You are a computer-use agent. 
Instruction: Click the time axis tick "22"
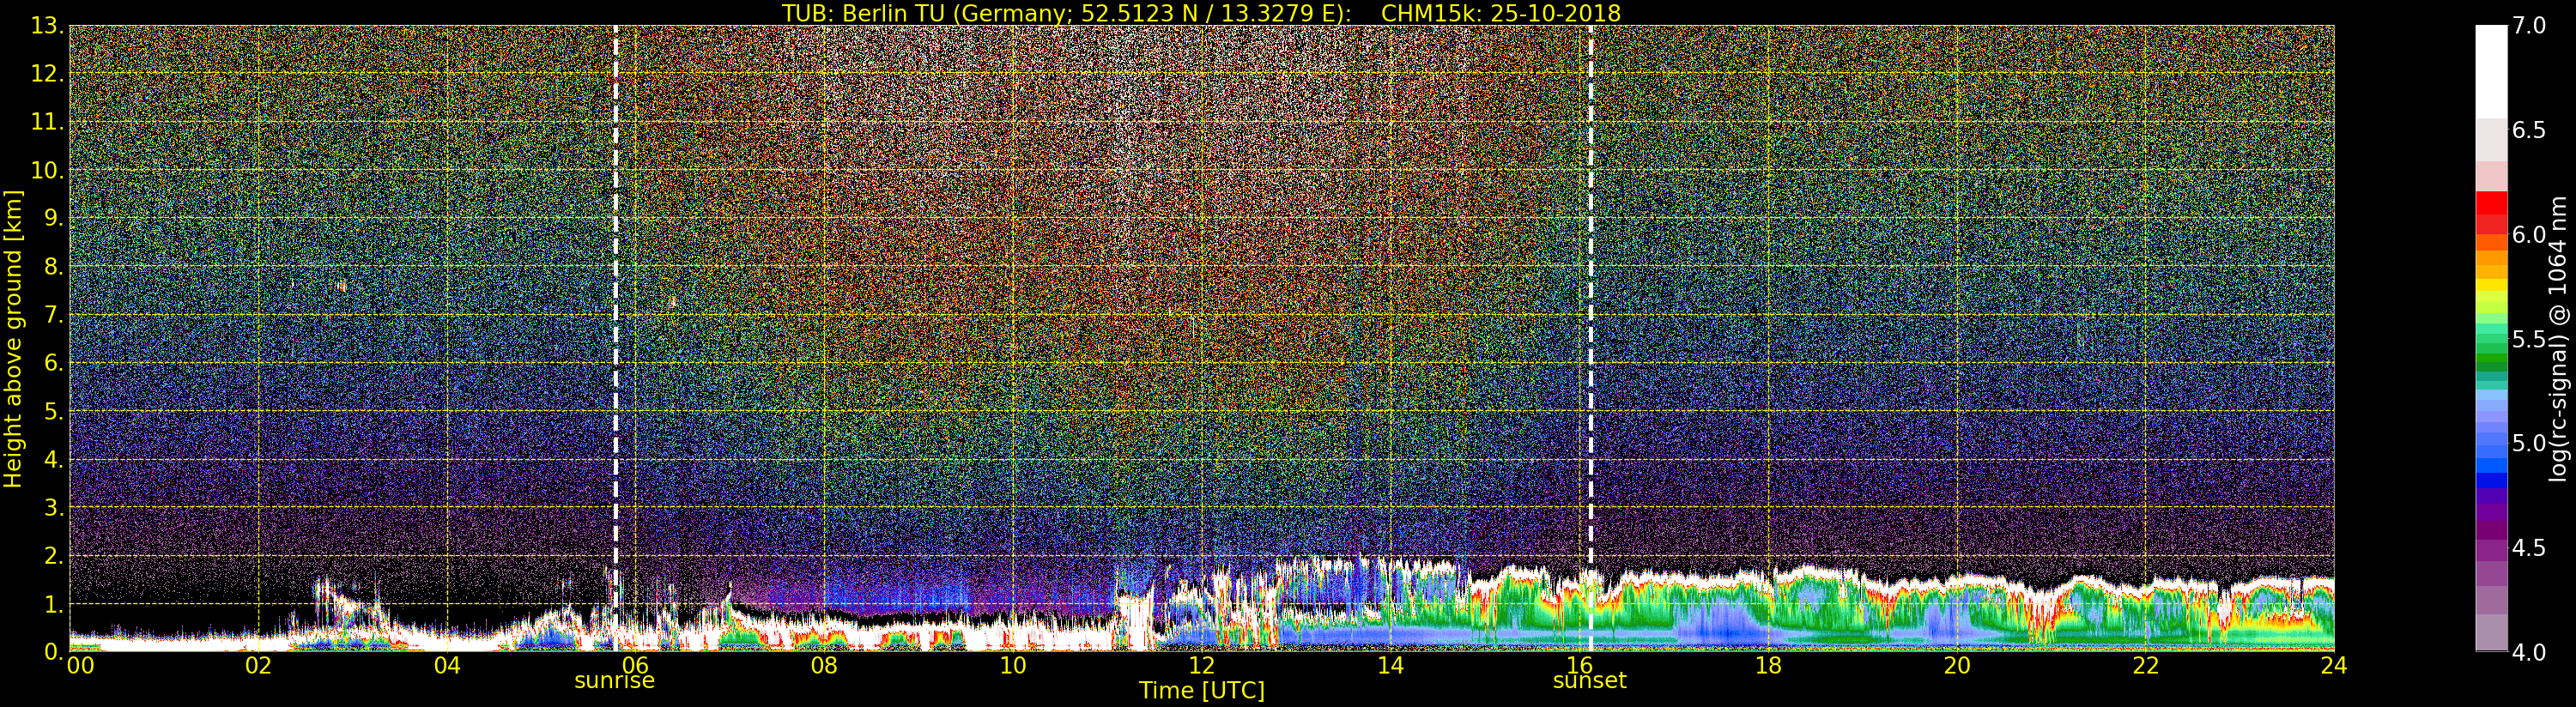coord(2146,666)
